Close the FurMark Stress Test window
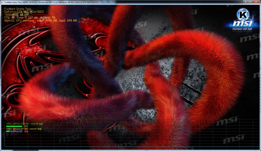This screenshot has width=261, height=151. pos(256,1)
